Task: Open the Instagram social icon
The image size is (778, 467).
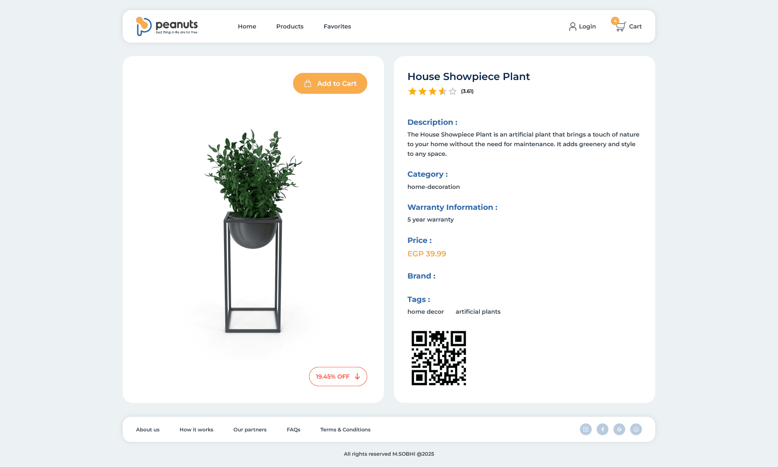Action: pyautogui.click(x=586, y=429)
